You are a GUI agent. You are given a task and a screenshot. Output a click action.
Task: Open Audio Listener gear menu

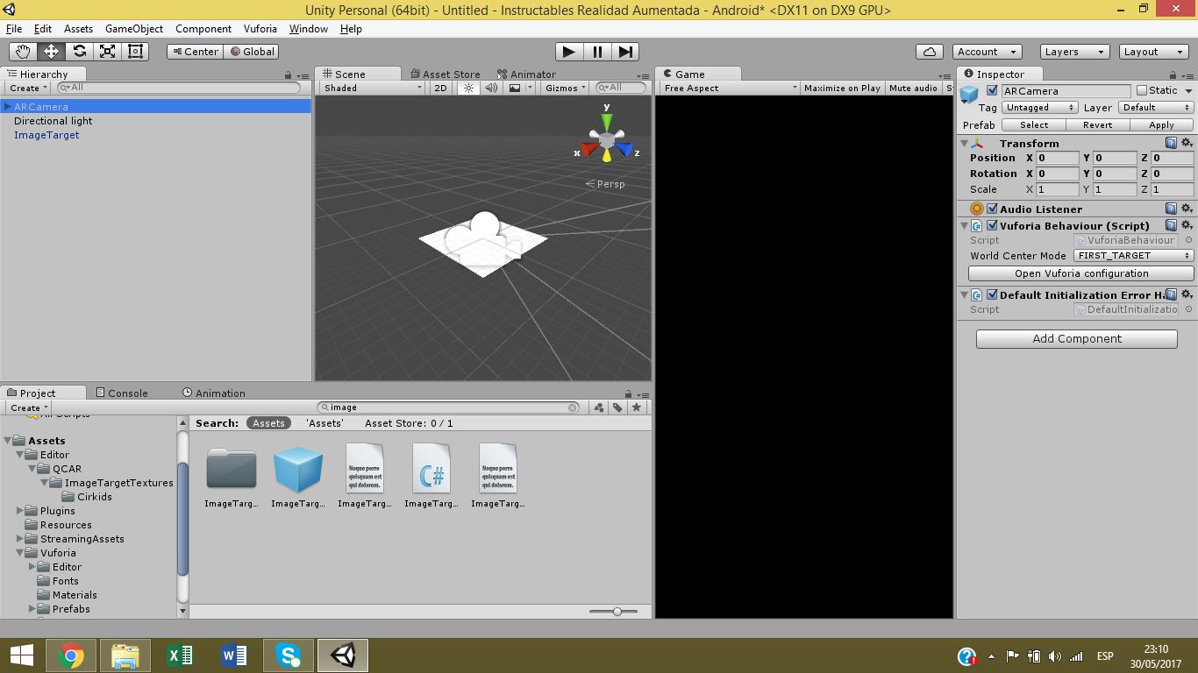(1187, 209)
